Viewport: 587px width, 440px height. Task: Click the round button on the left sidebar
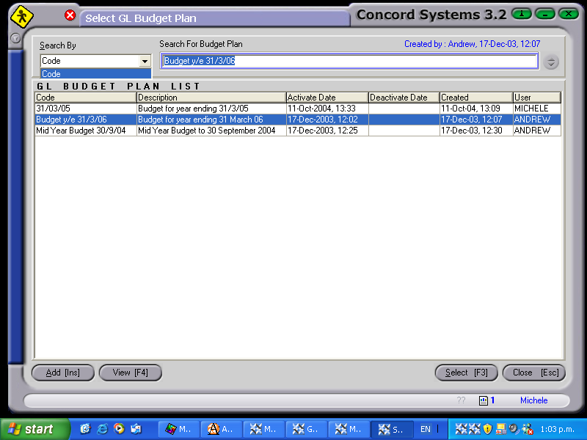(x=15, y=37)
